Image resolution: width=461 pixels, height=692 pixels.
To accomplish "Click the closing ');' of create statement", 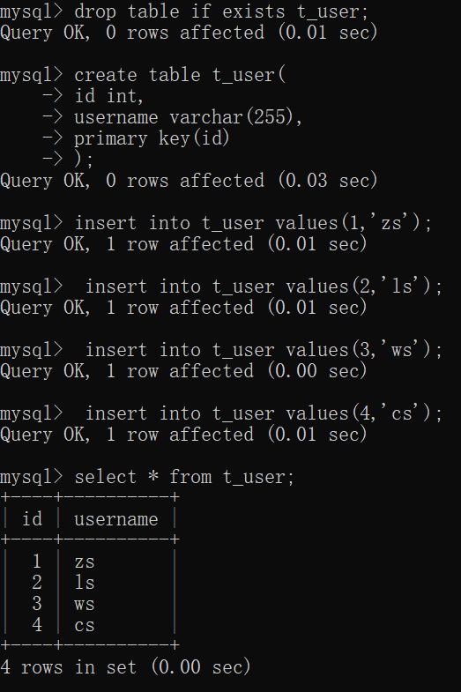I will [84, 160].
